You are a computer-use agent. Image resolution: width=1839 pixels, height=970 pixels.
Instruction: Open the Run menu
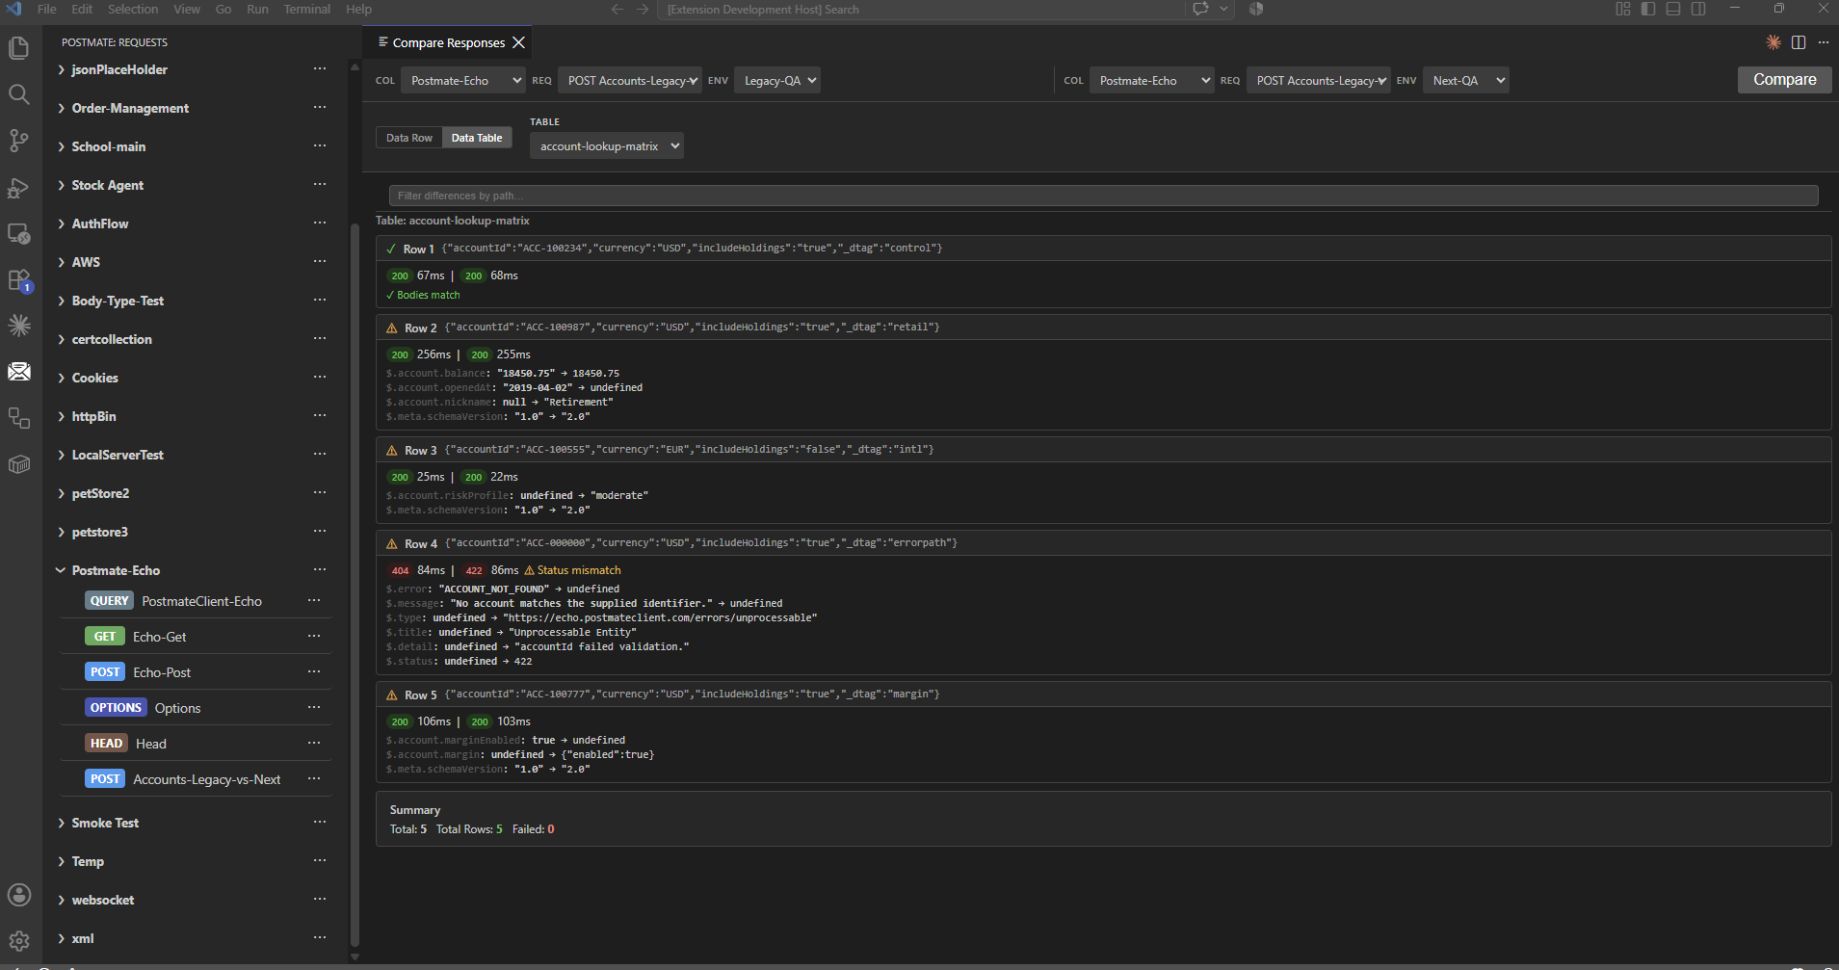pos(257,9)
